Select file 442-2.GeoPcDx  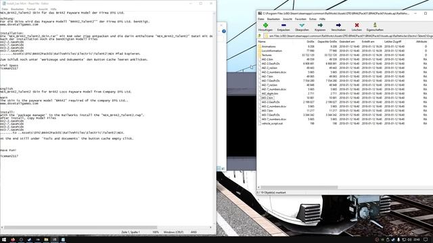tap(271, 63)
